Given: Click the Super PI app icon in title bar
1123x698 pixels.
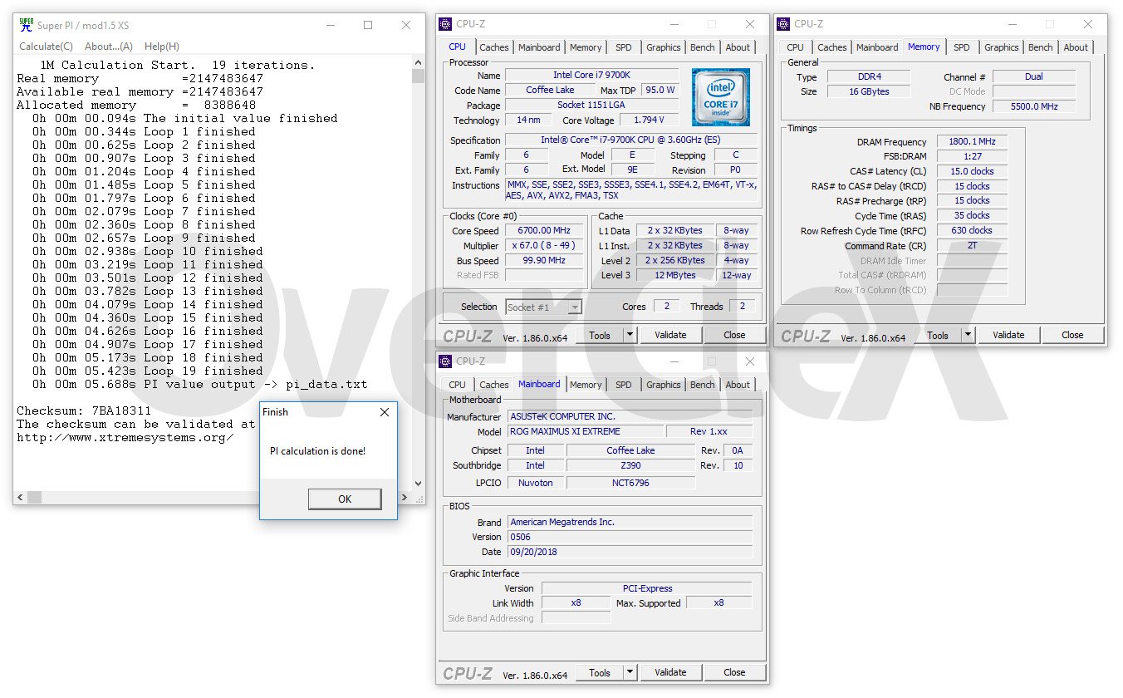Looking at the screenshot, I should click(27, 25).
